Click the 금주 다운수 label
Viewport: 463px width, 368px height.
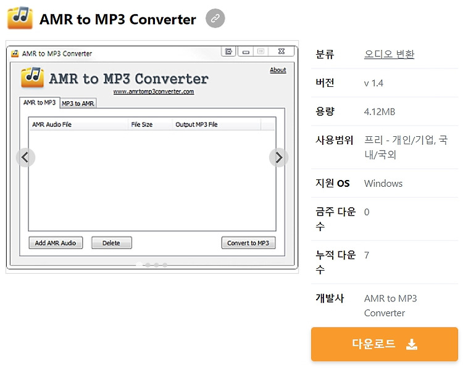click(336, 219)
